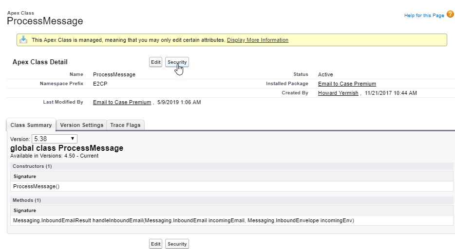Select Available in Versions 4.50 - Current text
Viewport: 455px width, 249px height.
pyautogui.click(x=54, y=156)
